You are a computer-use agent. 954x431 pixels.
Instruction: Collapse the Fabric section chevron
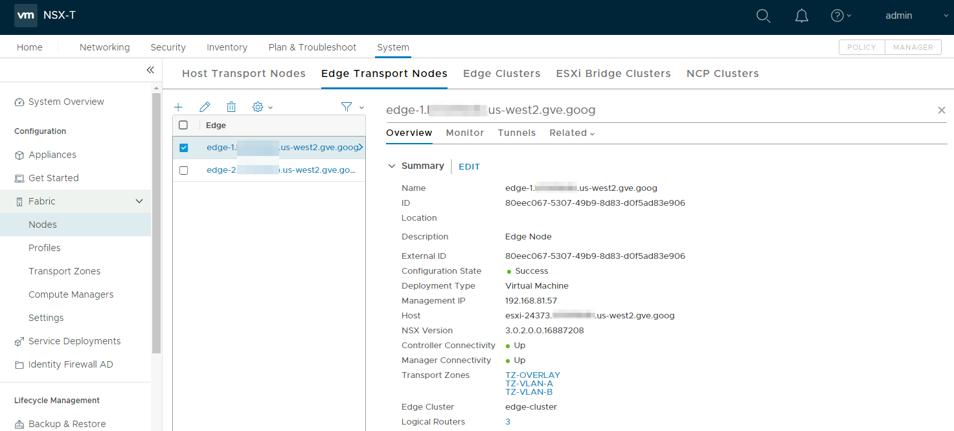coord(139,202)
